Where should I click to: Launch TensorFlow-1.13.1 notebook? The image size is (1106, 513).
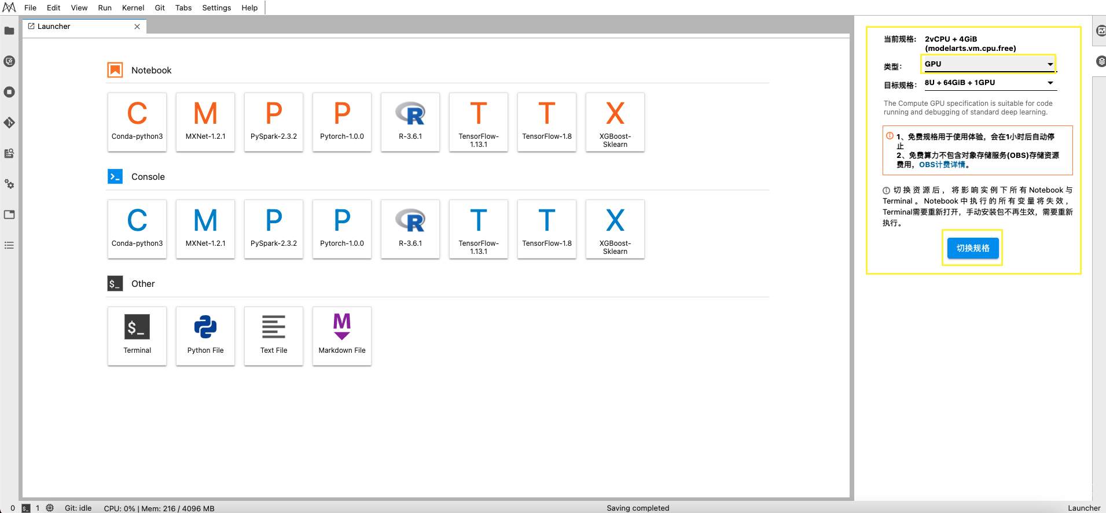[479, 122]
